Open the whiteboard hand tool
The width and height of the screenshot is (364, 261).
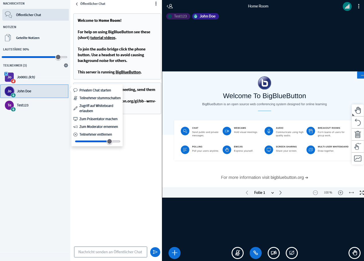[x=357, y=110]
